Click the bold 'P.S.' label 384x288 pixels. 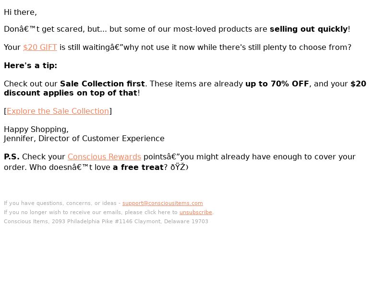pos(12,157)
